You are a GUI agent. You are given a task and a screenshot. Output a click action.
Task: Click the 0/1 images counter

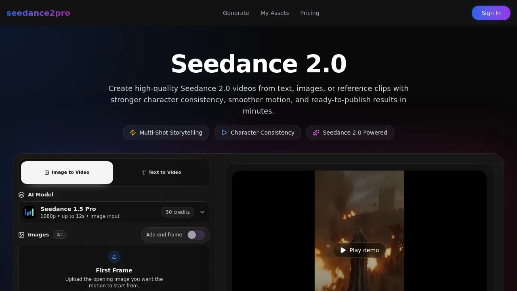[x=60, y=234]
